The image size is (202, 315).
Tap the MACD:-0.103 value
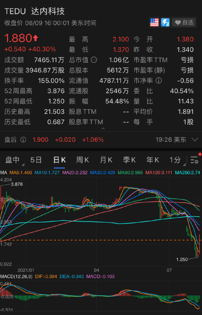[x=101, y=277]
